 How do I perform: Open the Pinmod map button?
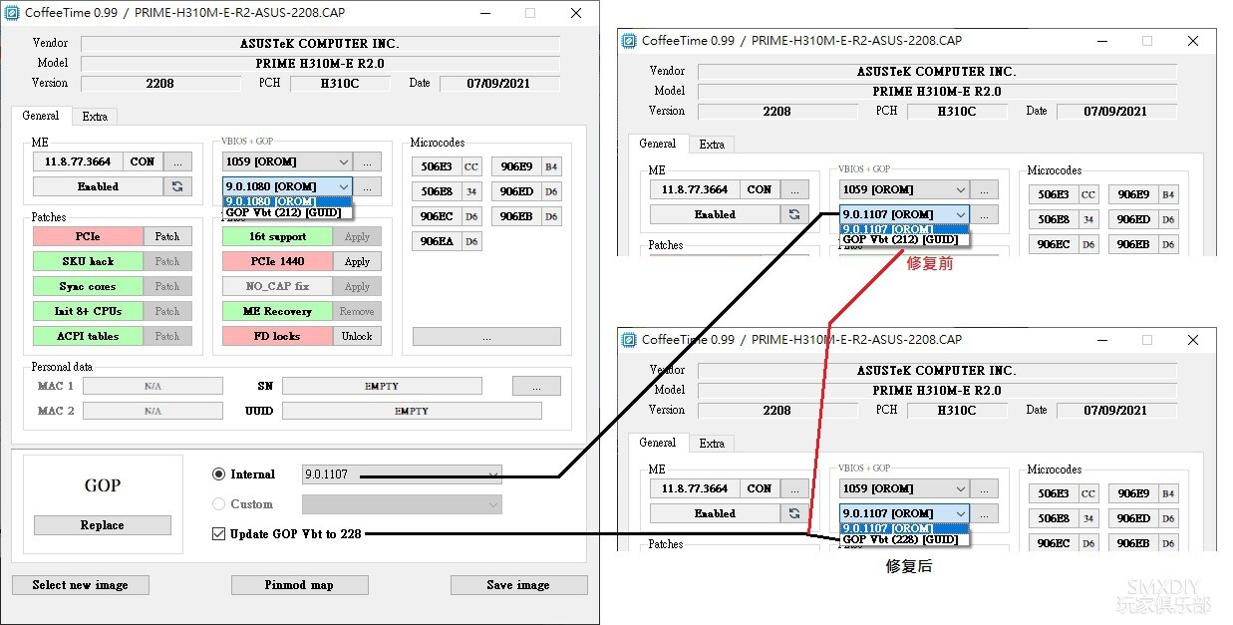pos(299,585)
